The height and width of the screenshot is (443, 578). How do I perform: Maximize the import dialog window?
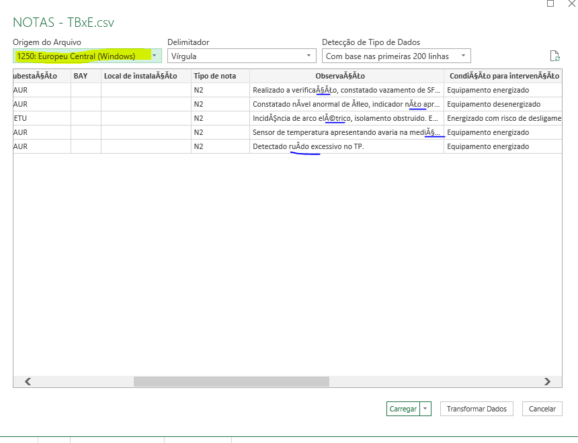(550, 3)
